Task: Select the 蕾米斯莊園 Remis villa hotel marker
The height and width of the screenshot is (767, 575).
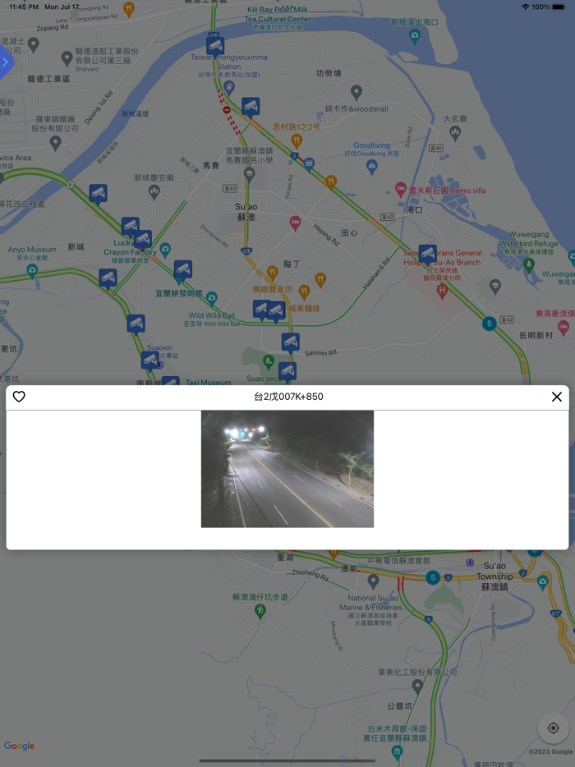Action: pos(400,190)
